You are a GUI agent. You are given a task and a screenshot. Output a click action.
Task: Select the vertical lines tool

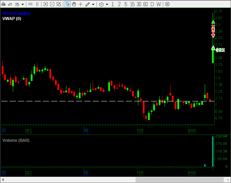point(37,4)
